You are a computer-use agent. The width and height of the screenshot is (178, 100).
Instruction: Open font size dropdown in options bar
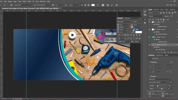(x=63, y=5)
